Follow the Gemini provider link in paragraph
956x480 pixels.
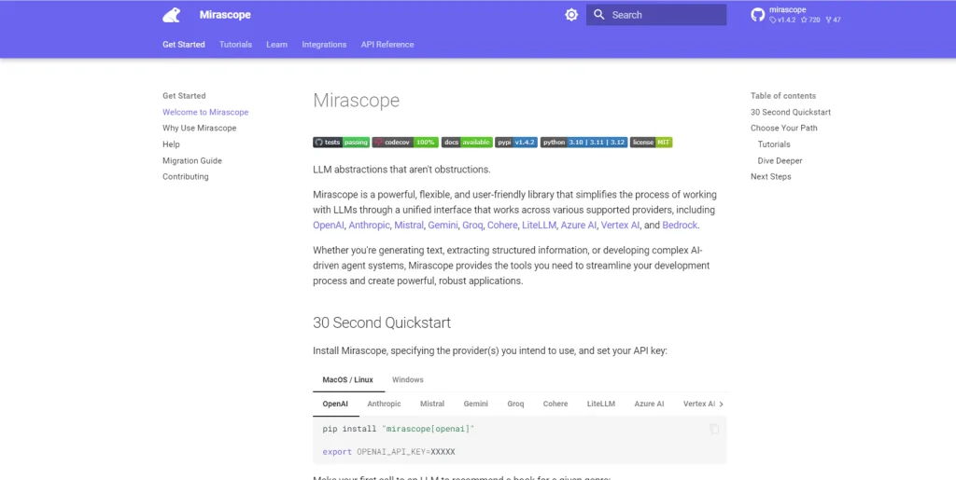(443, 226)
